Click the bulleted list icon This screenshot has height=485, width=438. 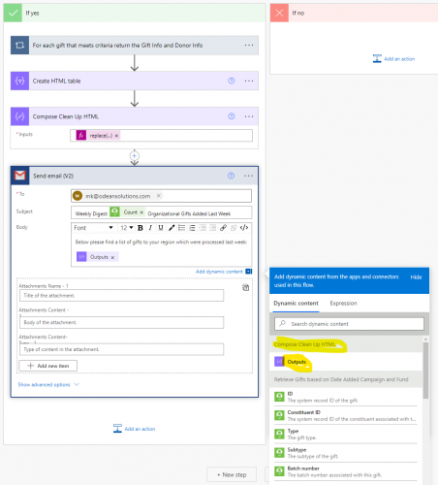pos(181,228)
